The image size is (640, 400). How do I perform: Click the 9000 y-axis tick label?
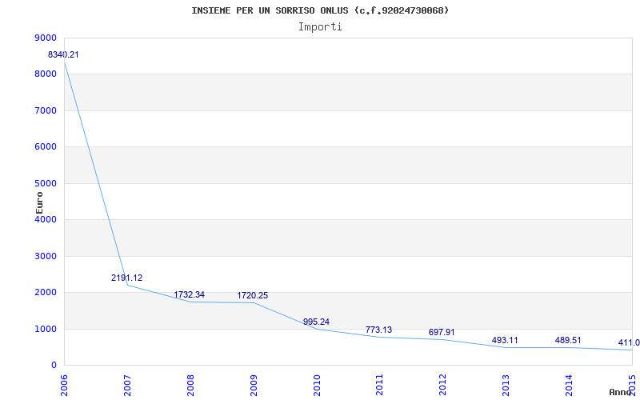tap(44, 38)
